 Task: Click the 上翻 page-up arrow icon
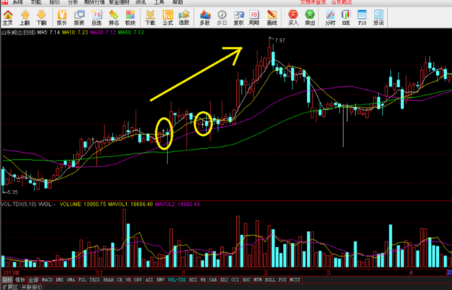point(25,18)
